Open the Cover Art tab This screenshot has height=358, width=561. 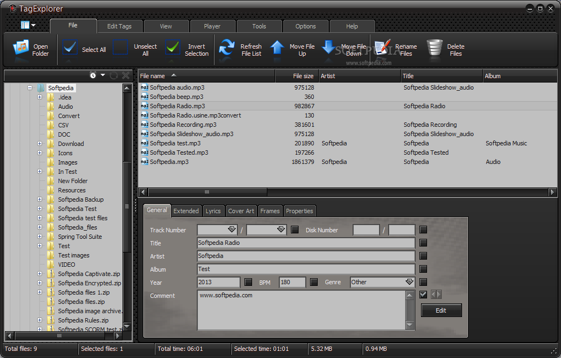(241, 211)
